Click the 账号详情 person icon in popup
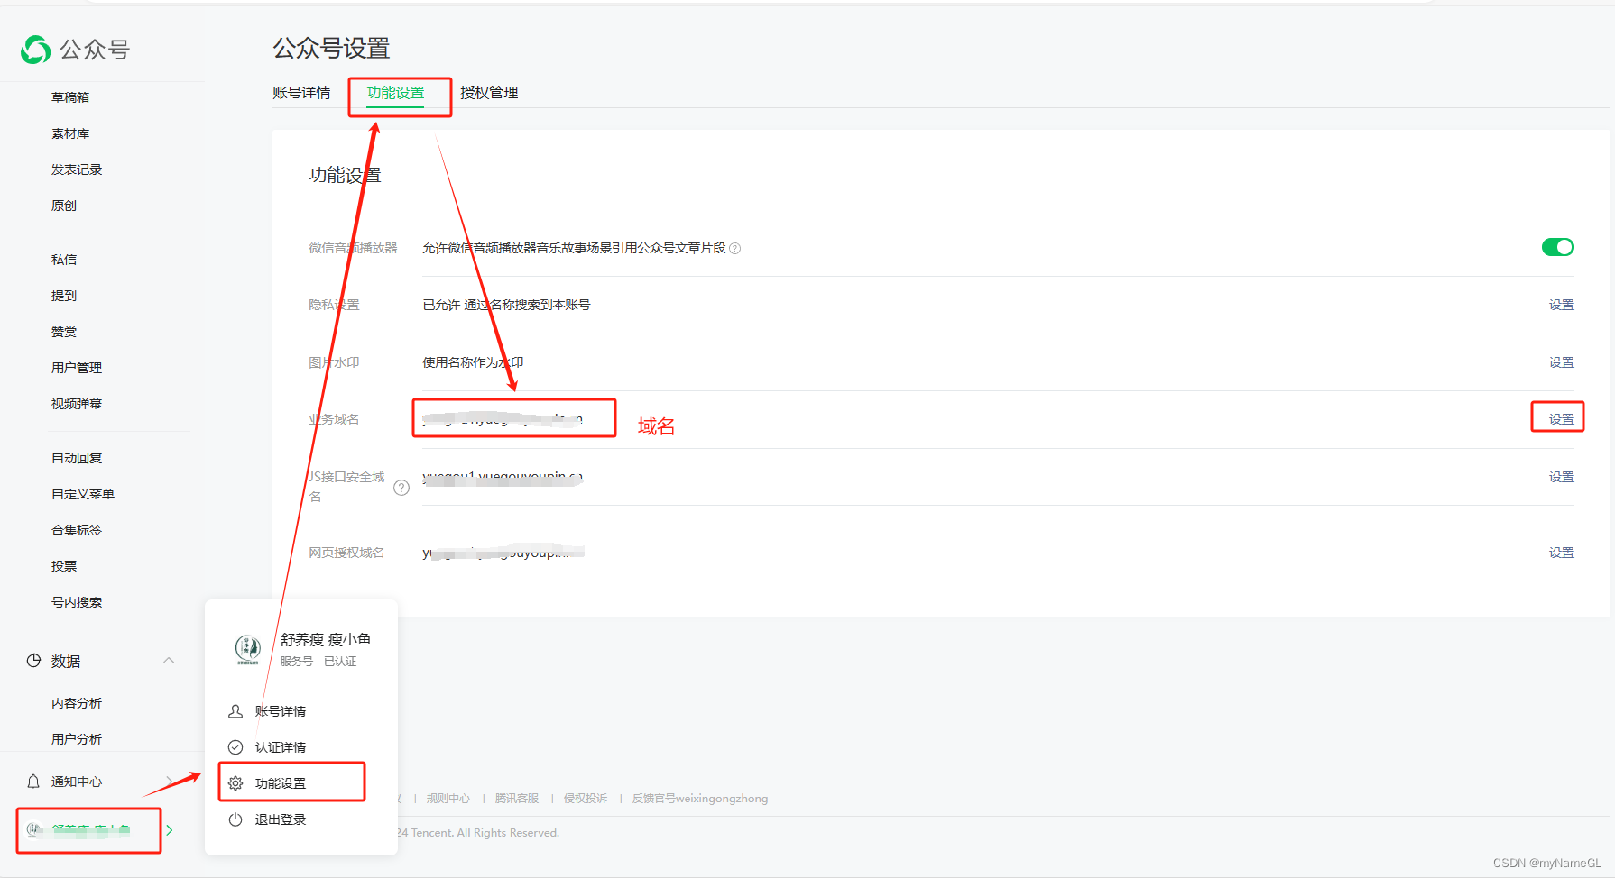Image resolution: width=1615 pixels, height=878 pixels. pyautogui.click(x=235, y=711)
